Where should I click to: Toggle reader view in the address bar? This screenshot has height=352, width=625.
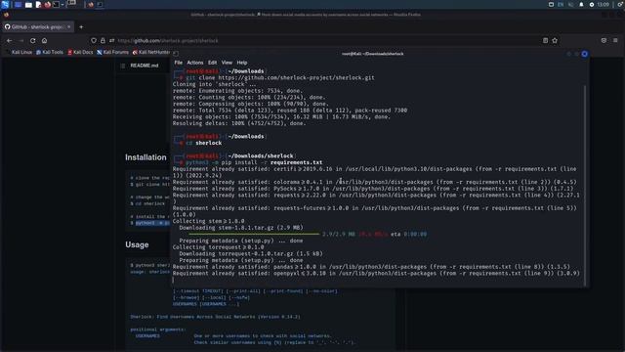(545, 40)
